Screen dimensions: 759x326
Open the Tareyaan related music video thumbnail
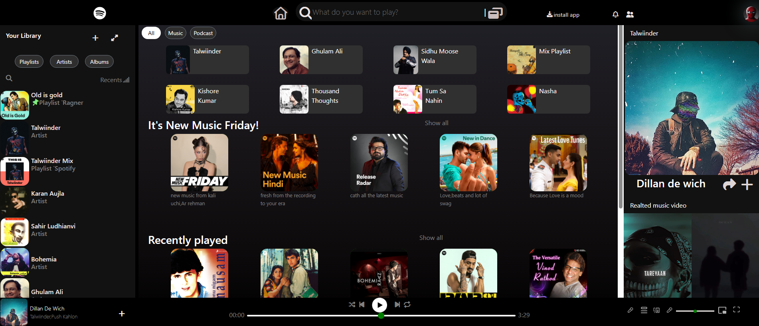658,256
